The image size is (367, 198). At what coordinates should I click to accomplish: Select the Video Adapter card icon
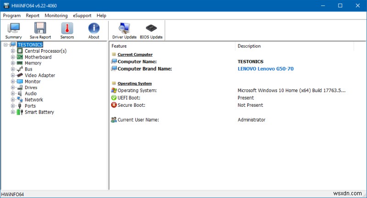pos(20,75)
